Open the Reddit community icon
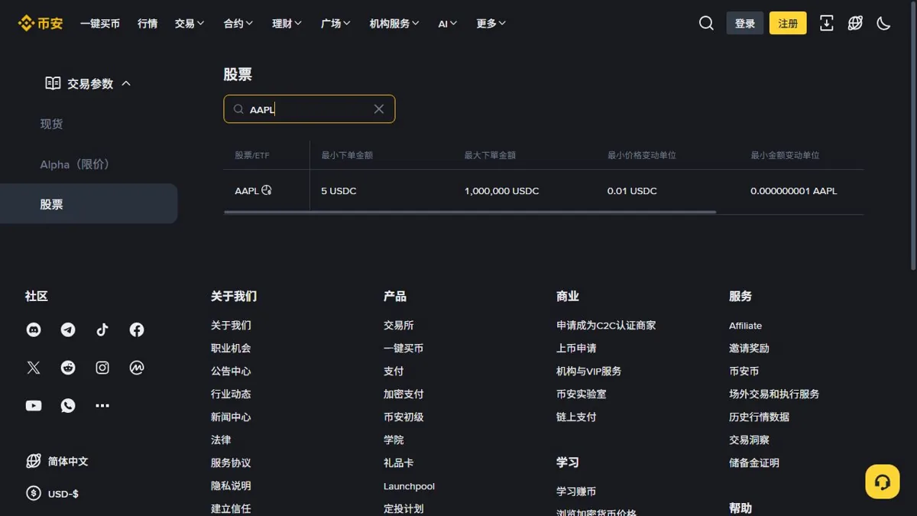The height and width of the screenshot is (516, 917). tap(68, 368)
